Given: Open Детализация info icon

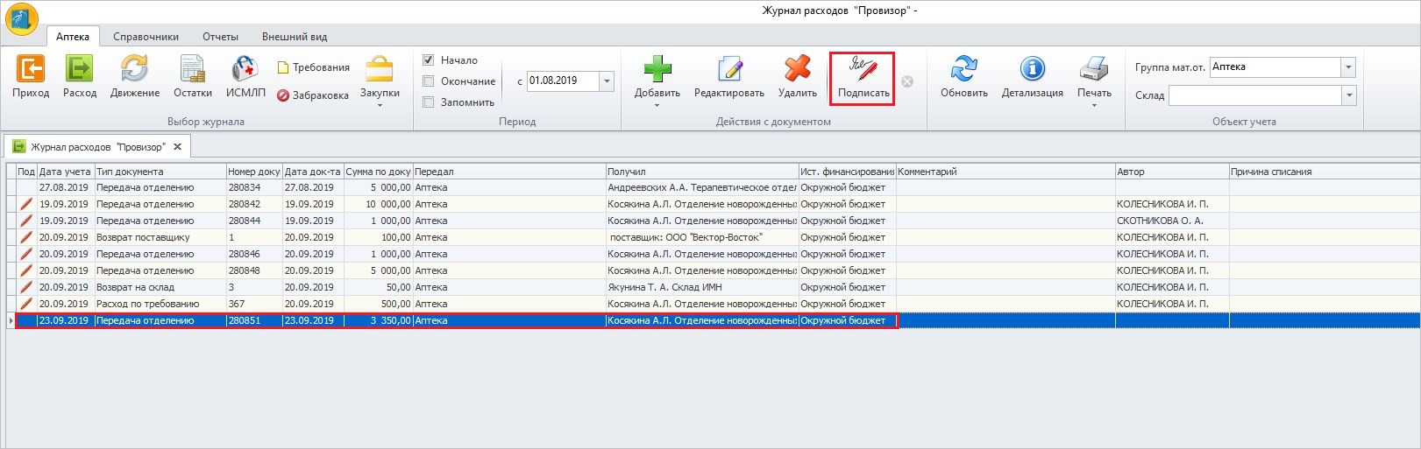Looking at the screenshot, I should [x=1032, y=70].
